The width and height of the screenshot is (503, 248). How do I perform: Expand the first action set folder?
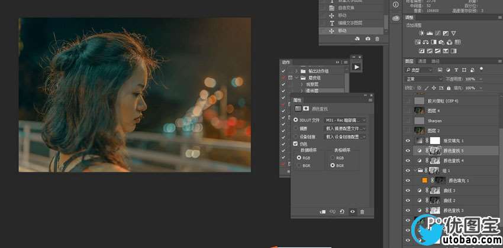pyautogui.click(x=296, y=71)
